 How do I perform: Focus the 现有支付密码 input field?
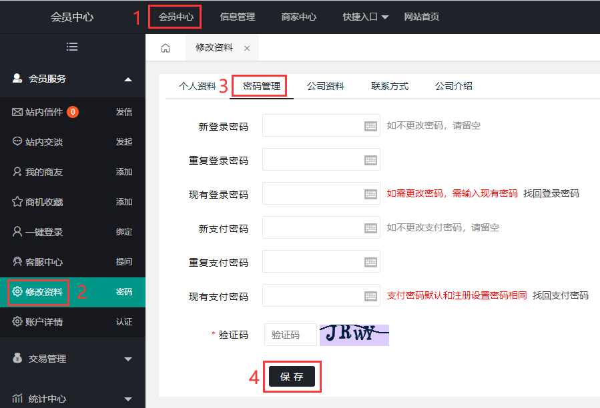coord(321,295)
